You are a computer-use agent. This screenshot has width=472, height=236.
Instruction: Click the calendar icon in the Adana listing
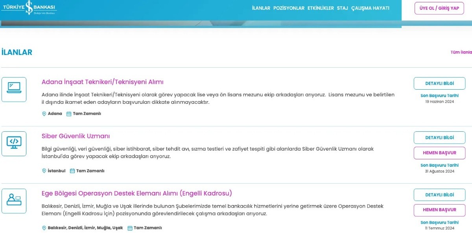(x=69, y=114)
